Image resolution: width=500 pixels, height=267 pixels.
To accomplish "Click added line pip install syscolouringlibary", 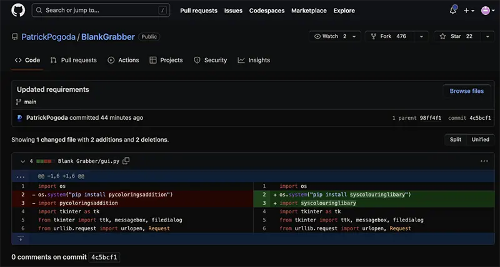I will (x=374, y=195).
